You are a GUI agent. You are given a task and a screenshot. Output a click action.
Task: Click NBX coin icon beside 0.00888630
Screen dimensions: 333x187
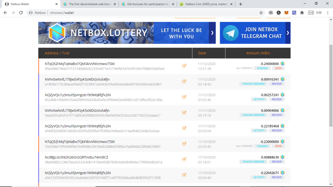coord(282,157)
